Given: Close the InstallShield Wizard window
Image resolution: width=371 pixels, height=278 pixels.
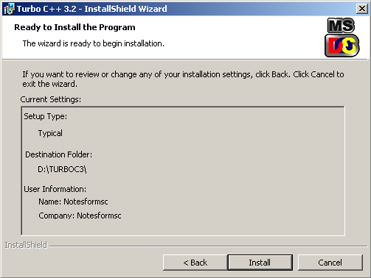Looking at the screenshot, I should (x=362, y=9).
